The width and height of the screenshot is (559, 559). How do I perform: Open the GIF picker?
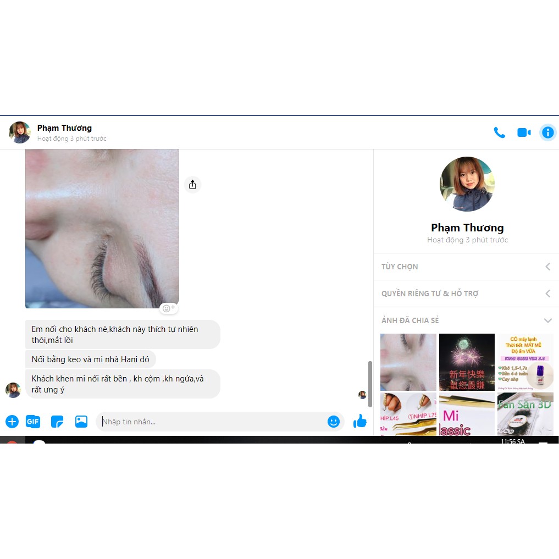[x=33, y=422]
